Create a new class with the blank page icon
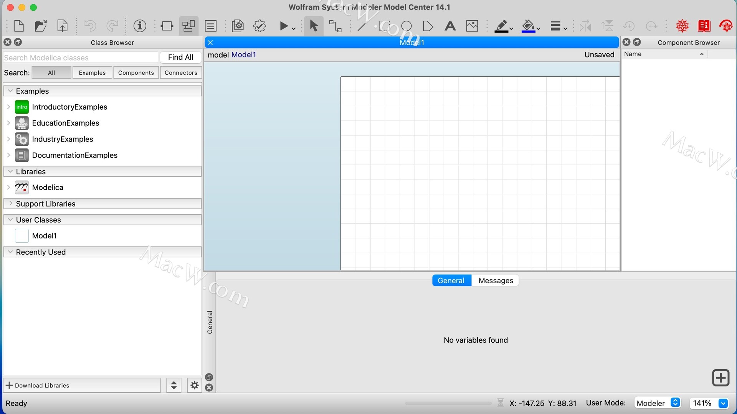The width and height of the screenshot is (737, 414). (x=19, y=26)
